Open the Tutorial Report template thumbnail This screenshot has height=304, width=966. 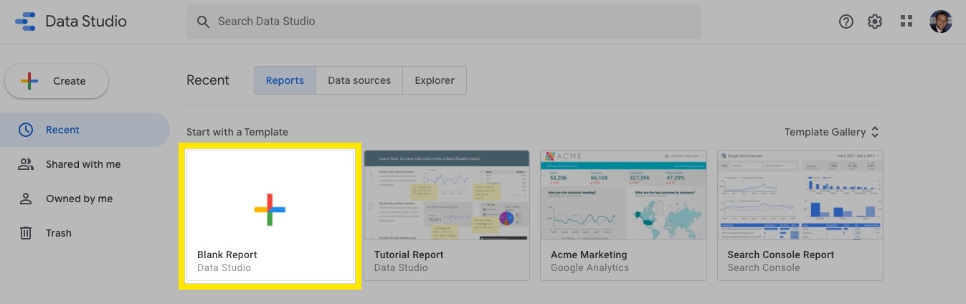(446, 195)
